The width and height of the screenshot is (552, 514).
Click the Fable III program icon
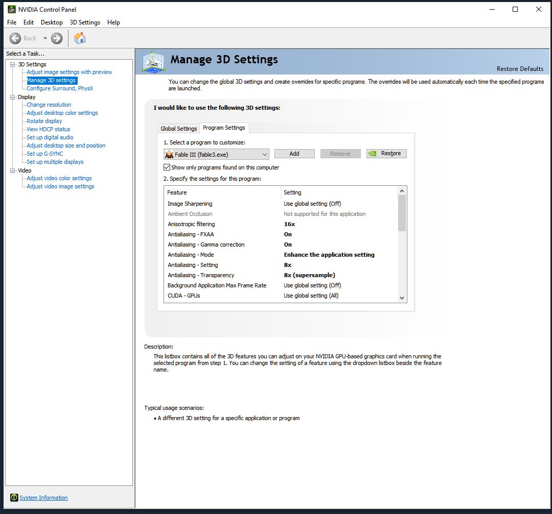point(169,154)
